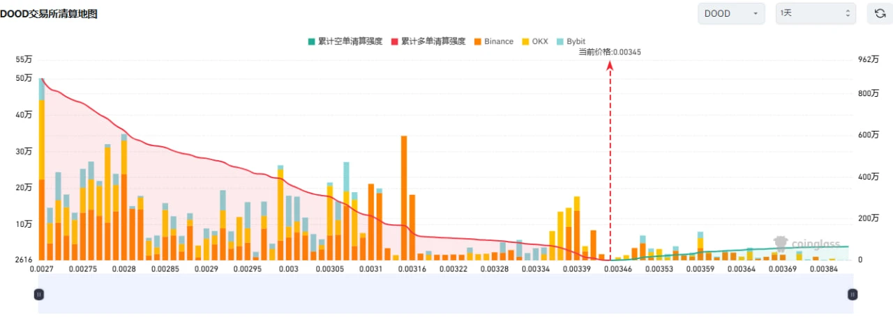Click right axis label 600万
Image resolution: width=893 pixels, height=323 pixels.
click(x=868, y=135)
